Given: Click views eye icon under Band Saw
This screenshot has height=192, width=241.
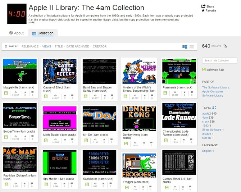Looking at the screenshot, I should tap(95, 95).
